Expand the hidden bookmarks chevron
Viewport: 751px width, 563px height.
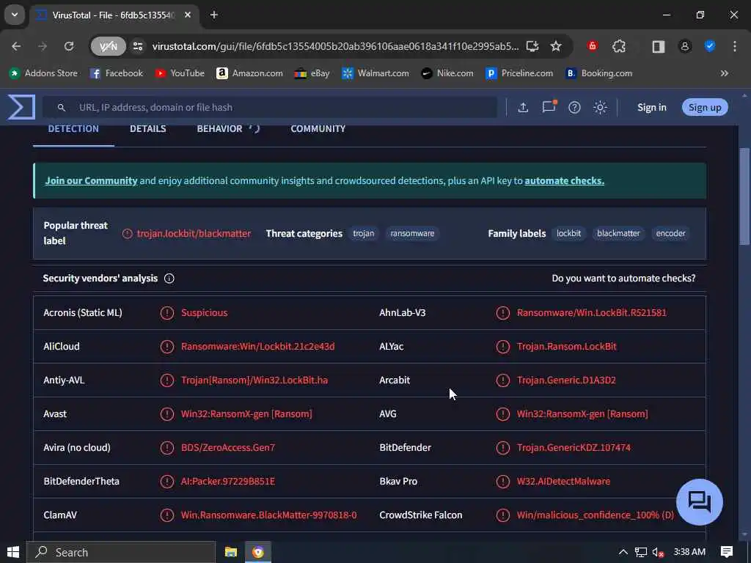click(x=724, y=73)
